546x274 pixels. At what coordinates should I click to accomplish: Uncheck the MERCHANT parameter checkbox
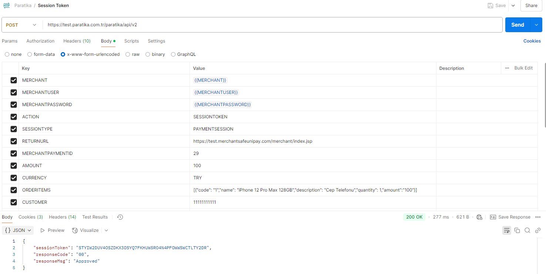click(14, 80)
